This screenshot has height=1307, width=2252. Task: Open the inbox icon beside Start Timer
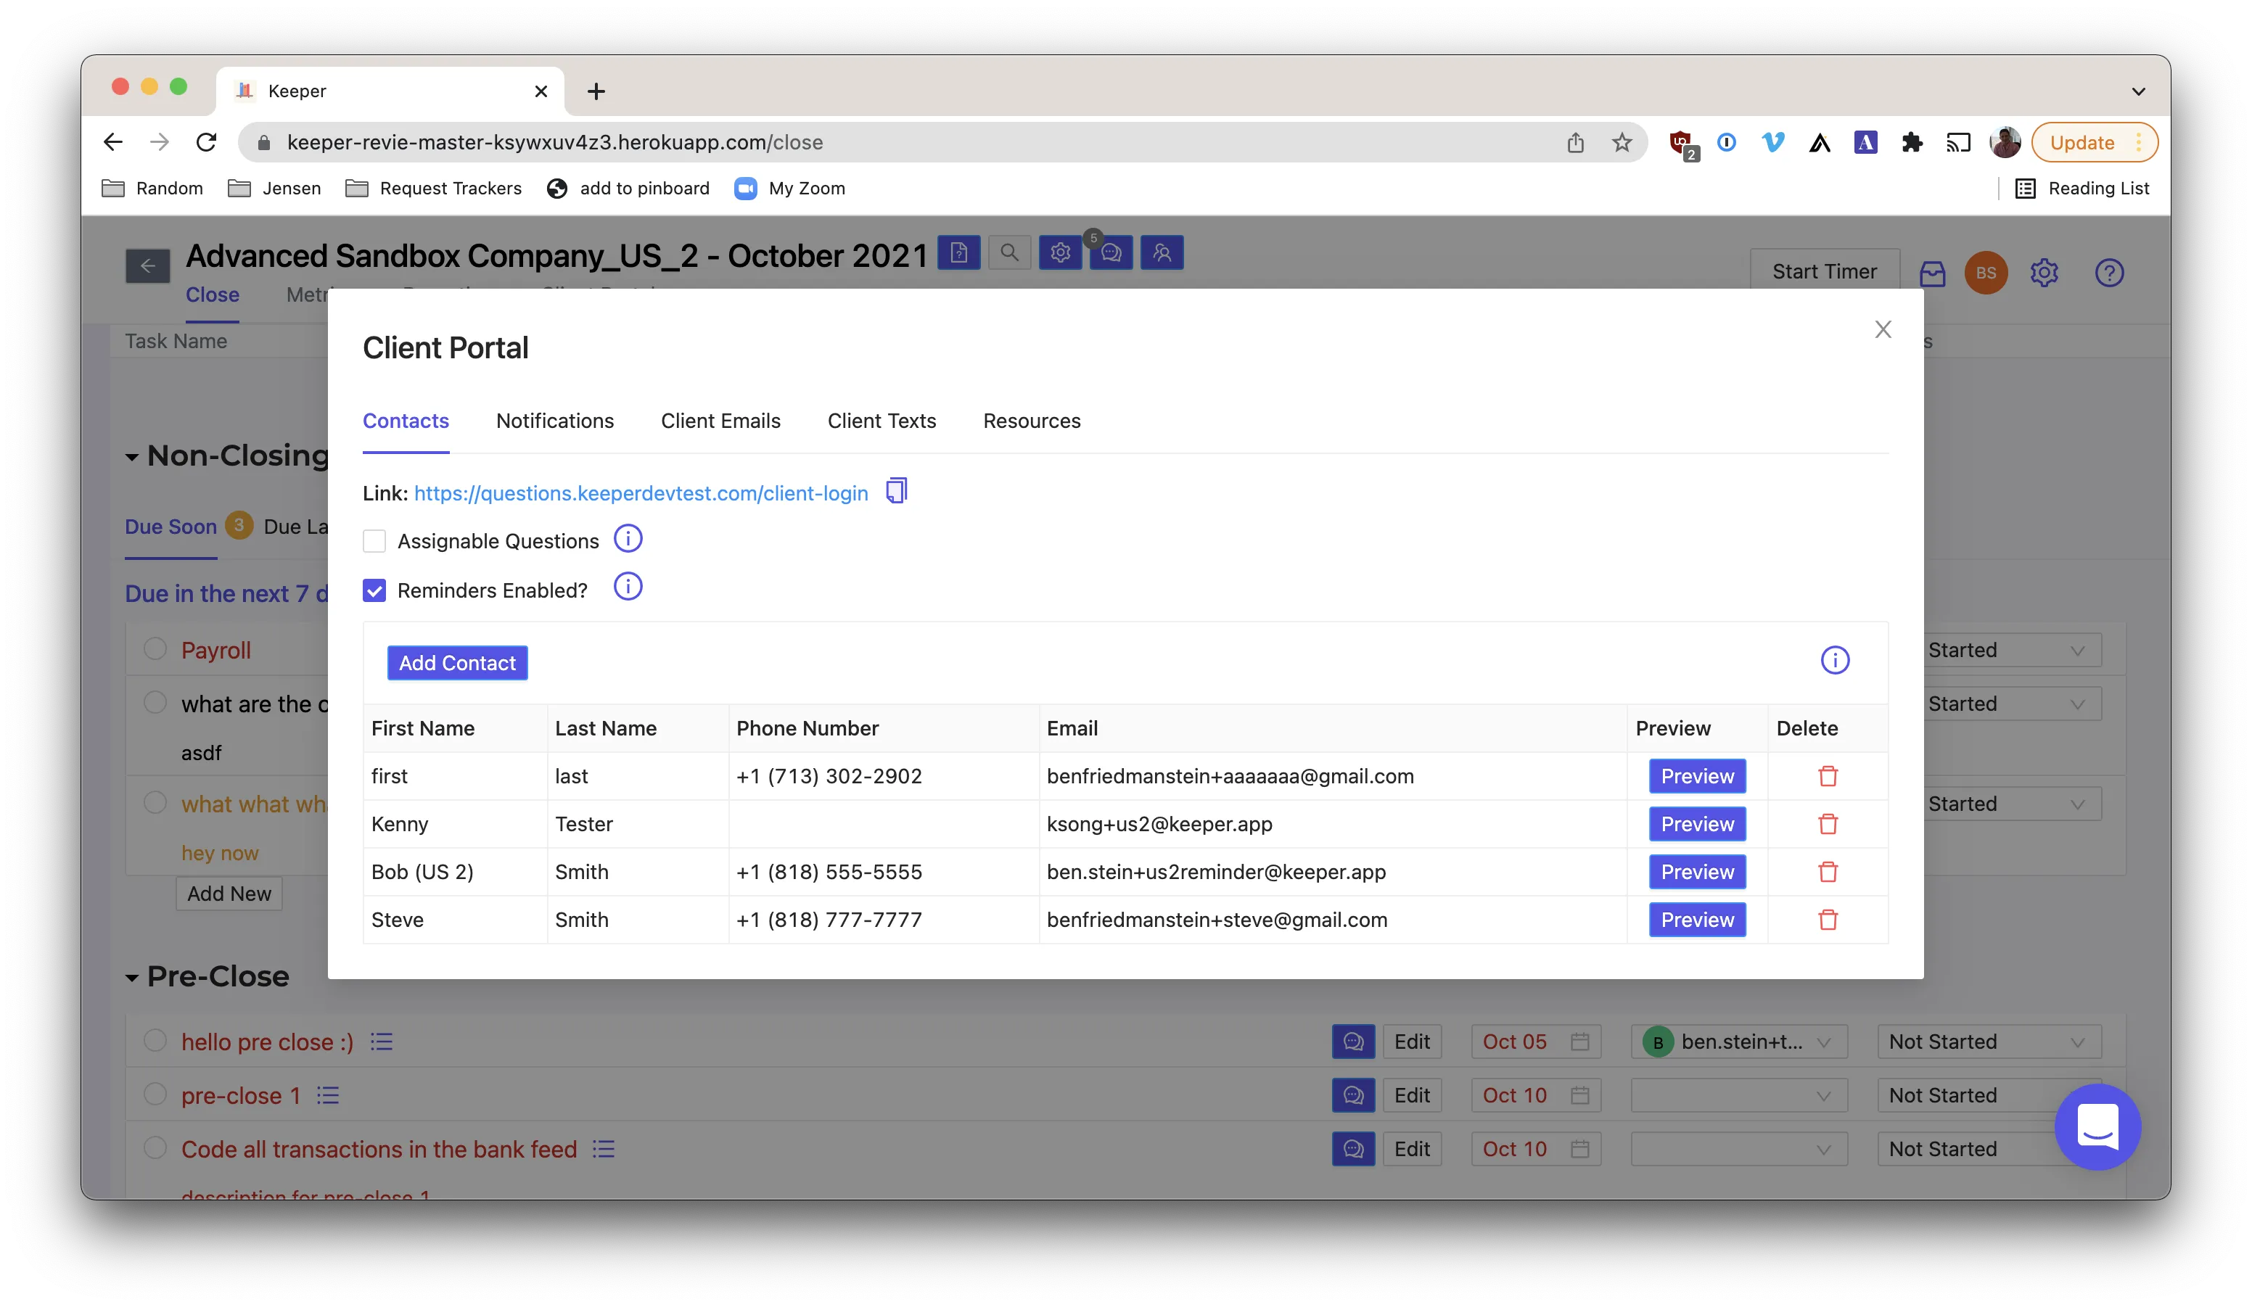(x=1932, y=273)
